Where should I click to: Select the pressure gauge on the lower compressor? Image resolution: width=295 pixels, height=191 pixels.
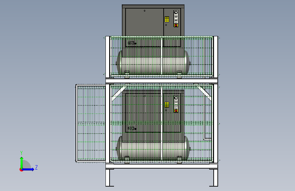(176, 98)
